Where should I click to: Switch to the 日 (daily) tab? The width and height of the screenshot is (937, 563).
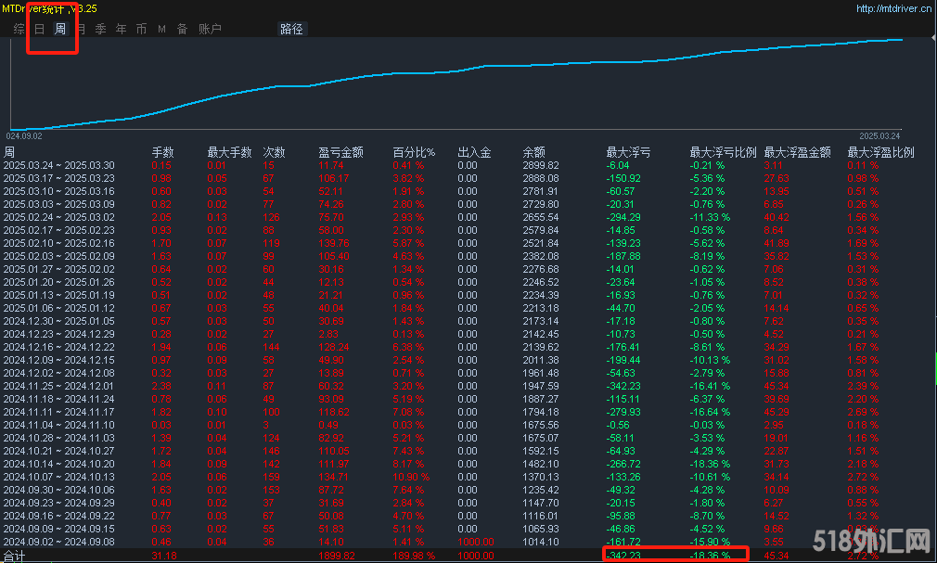pos(39,29)
